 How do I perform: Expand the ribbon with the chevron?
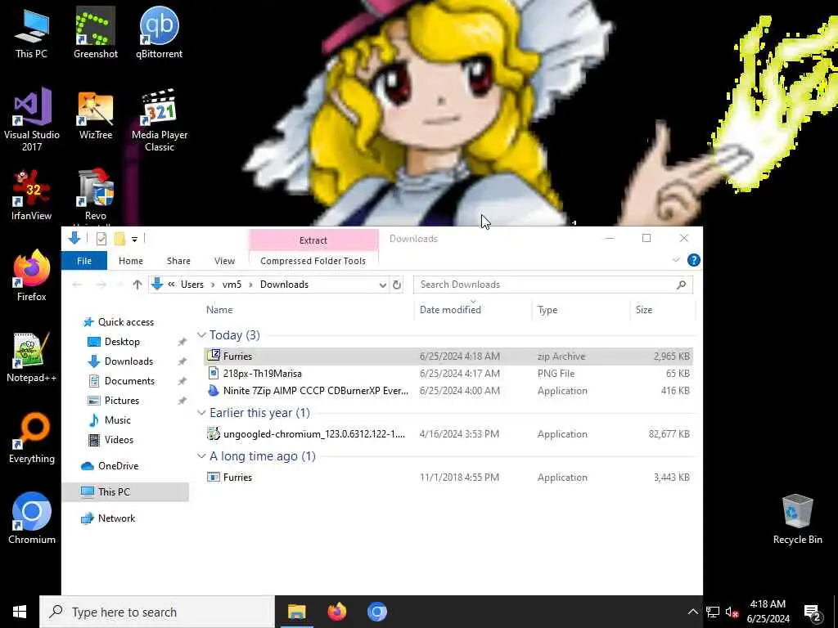pos(675,260)
